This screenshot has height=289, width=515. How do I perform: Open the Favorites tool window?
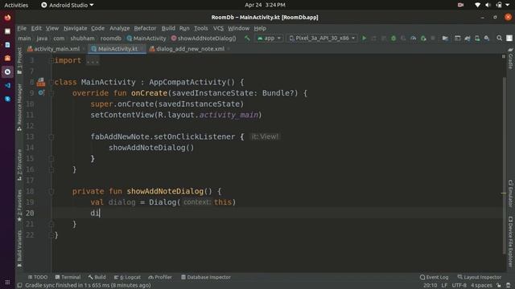[x=19, y=206]
